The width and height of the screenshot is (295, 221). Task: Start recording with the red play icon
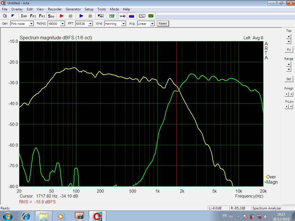[62, 16]
